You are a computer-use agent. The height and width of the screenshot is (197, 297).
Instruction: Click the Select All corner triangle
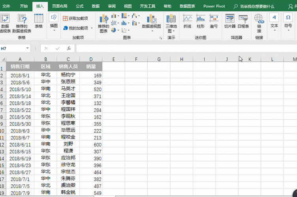(x=3, y=59)
